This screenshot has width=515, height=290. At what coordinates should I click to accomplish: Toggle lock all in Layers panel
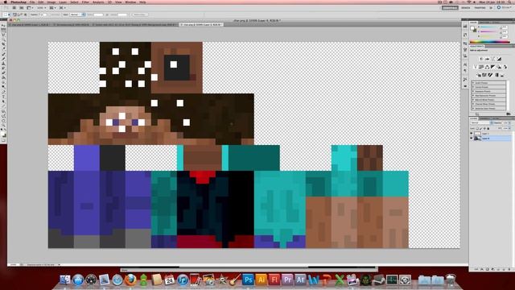(488, 129)
